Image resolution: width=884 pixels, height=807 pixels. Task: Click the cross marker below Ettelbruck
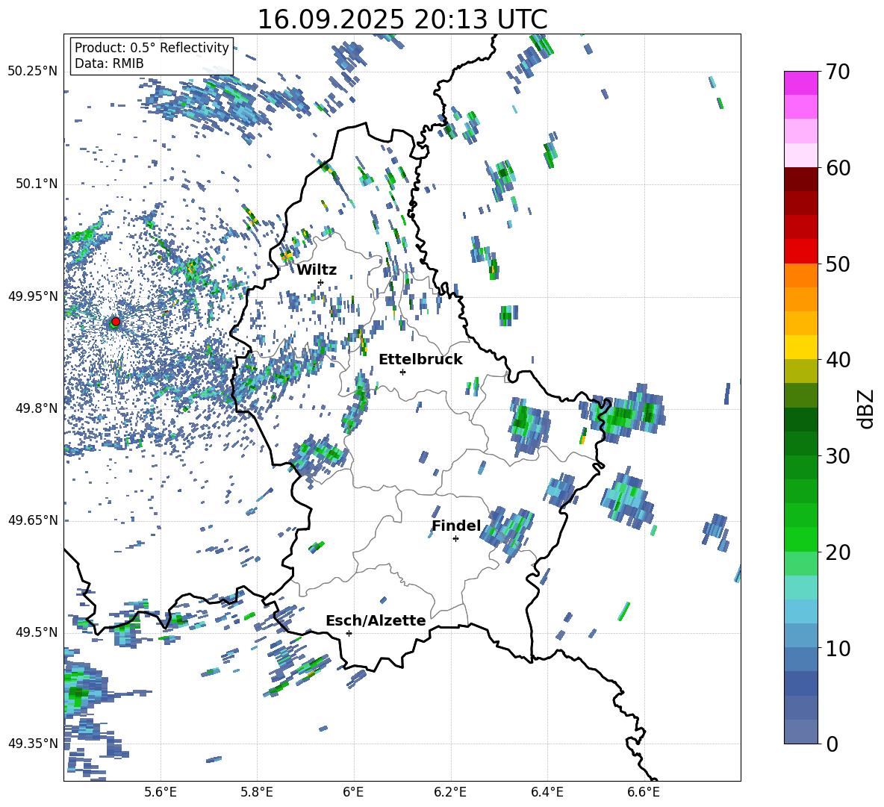pos(402,372)
